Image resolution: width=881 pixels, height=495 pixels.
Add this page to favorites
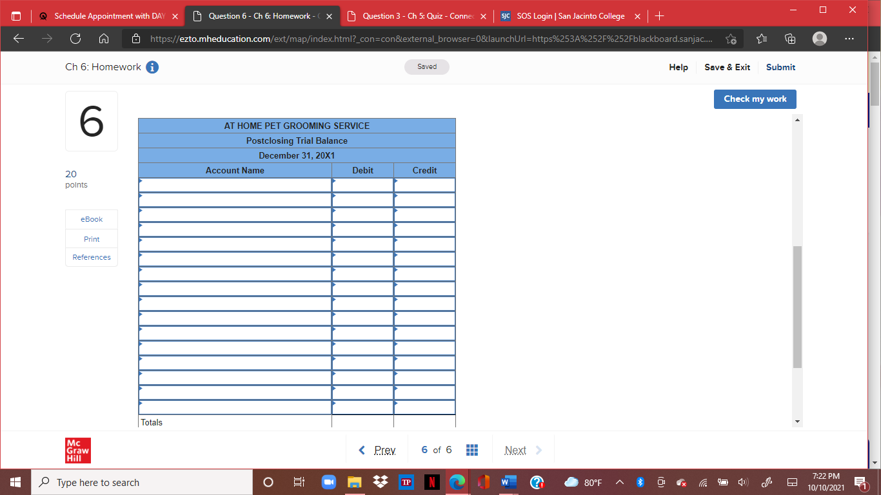click(x=731, y=39)
